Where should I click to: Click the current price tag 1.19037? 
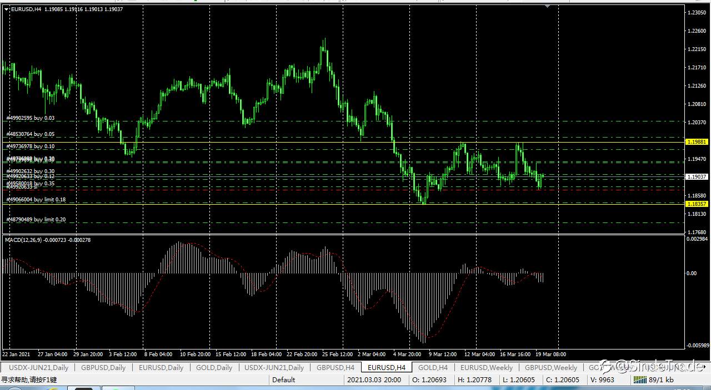pyautogui.click(x=697, y=176)
